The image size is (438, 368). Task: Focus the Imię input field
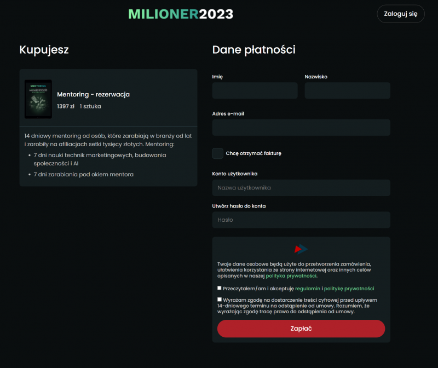pyautogui.click(x=255, y=91)
